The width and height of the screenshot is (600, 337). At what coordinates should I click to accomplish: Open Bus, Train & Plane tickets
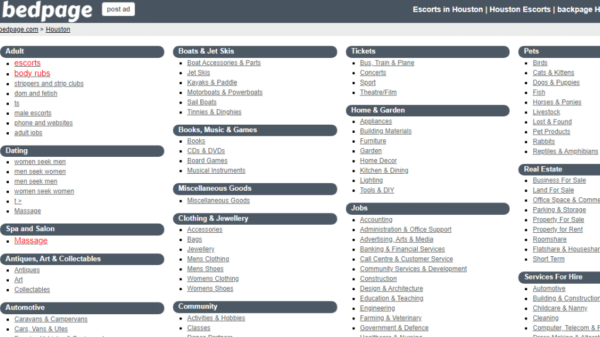[387, 63]
